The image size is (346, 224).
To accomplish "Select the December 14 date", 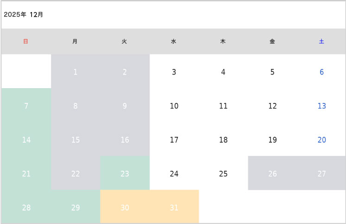I will point(26,140).
